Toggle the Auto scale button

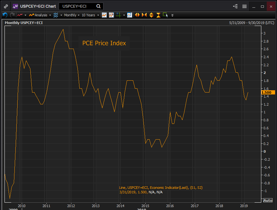(268, 200)
